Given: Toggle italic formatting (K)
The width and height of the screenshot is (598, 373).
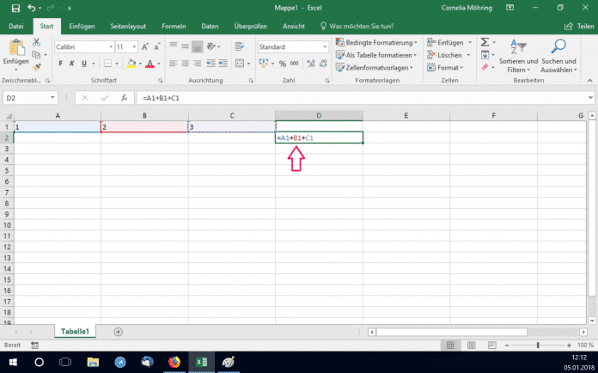Looking at the screenshot, I should (x=73, y=64).
